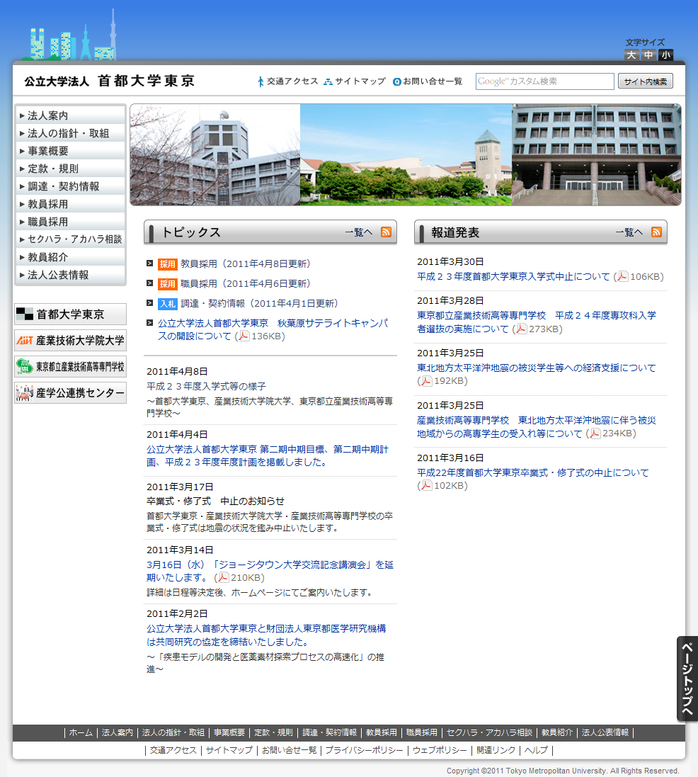
Task: Open プライバシーポリシー footer link
Action: [x=364, y=750]
